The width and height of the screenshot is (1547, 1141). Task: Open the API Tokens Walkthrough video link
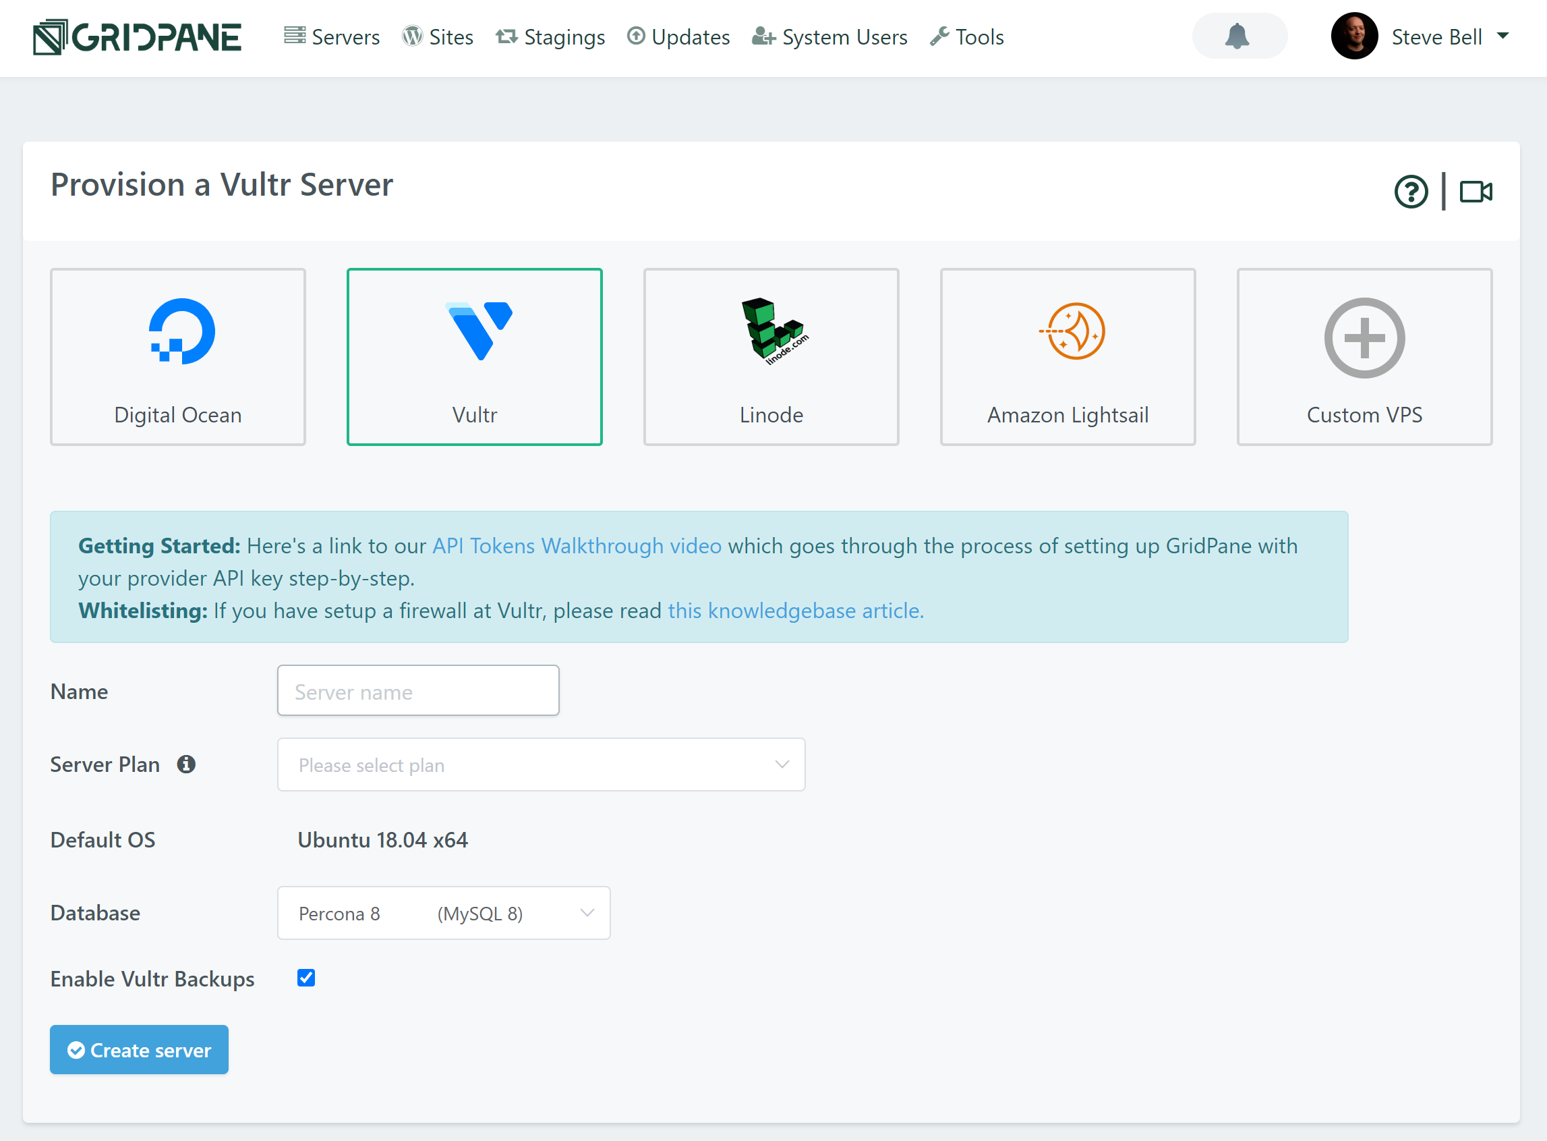point(577,546)
